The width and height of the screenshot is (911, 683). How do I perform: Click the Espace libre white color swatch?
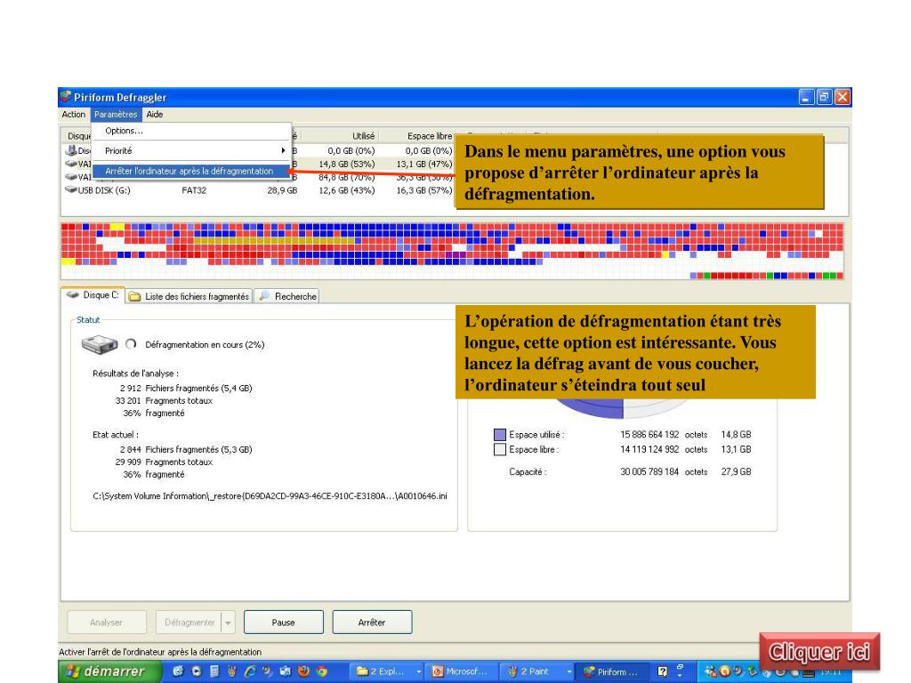point(500,449)
